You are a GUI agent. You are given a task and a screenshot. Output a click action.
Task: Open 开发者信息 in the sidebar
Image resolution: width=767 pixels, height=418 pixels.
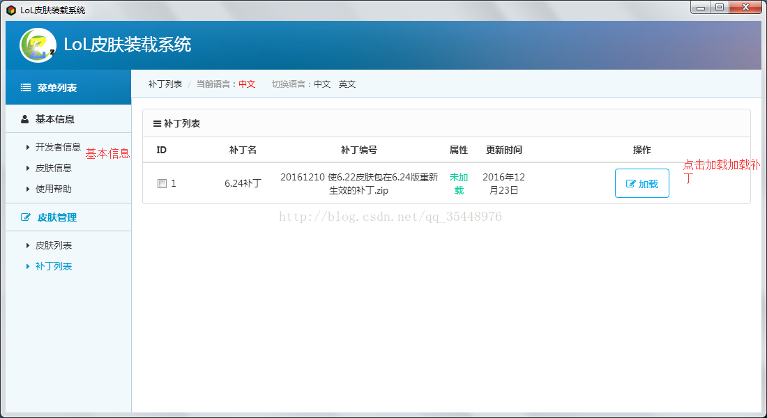coord(58,147)
